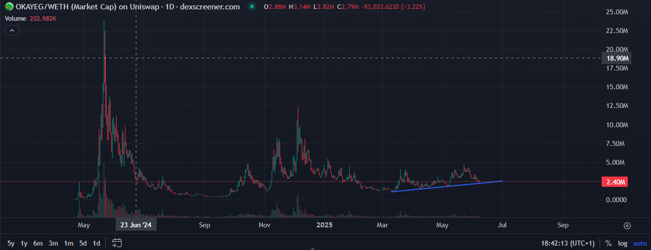Click the OKAYEG token logo icon
Screen dimensions: 651x250
(9, 6)
